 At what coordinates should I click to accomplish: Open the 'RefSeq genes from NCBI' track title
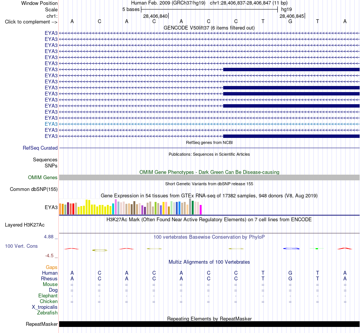coord(210,142)
